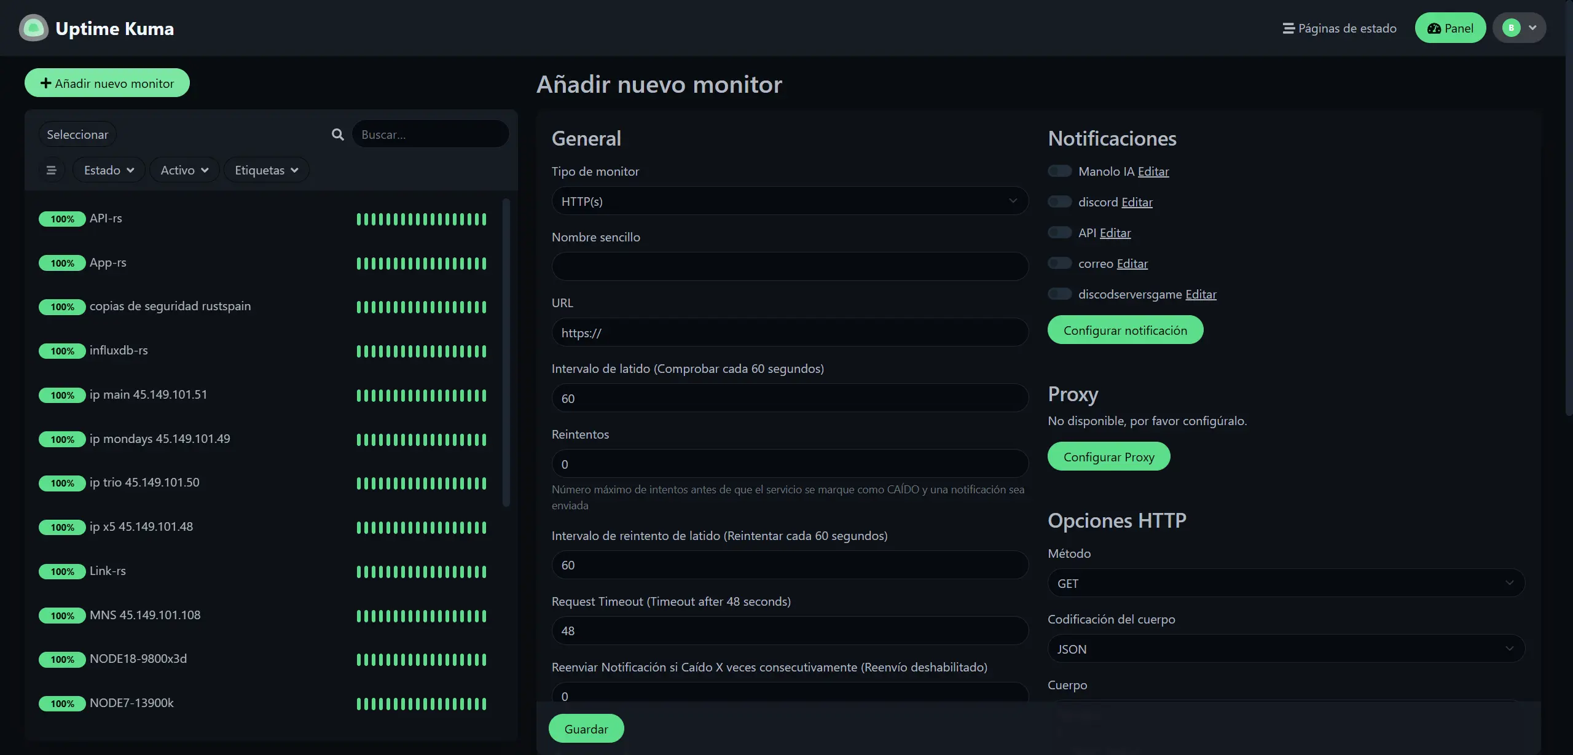This screenshot has height=755, width=1573.
Task: Click the page main scrollbar
Action: pyautogui.click(x=1569, y=209)
